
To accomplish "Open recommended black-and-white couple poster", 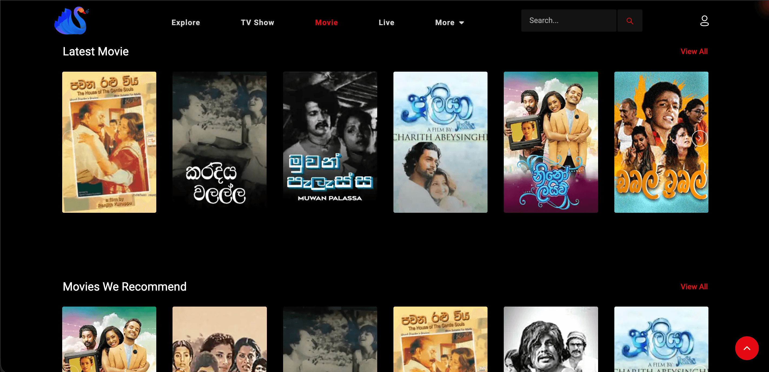I will tap(330, 339).
